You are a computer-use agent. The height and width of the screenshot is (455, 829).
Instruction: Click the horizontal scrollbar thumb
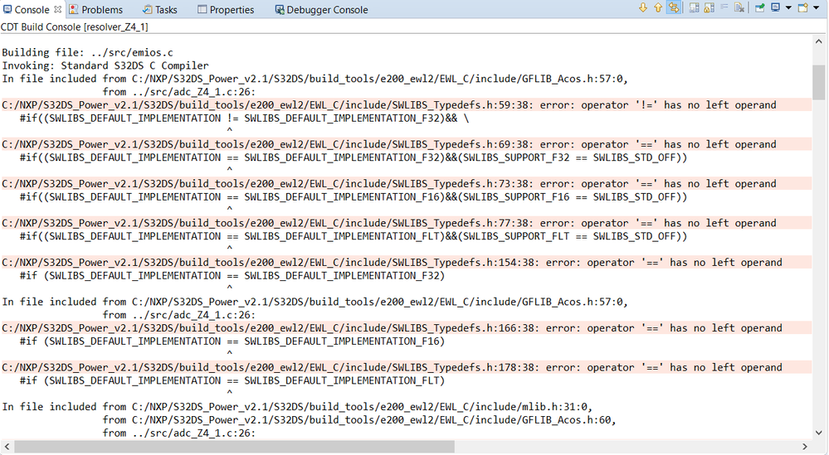234,447
